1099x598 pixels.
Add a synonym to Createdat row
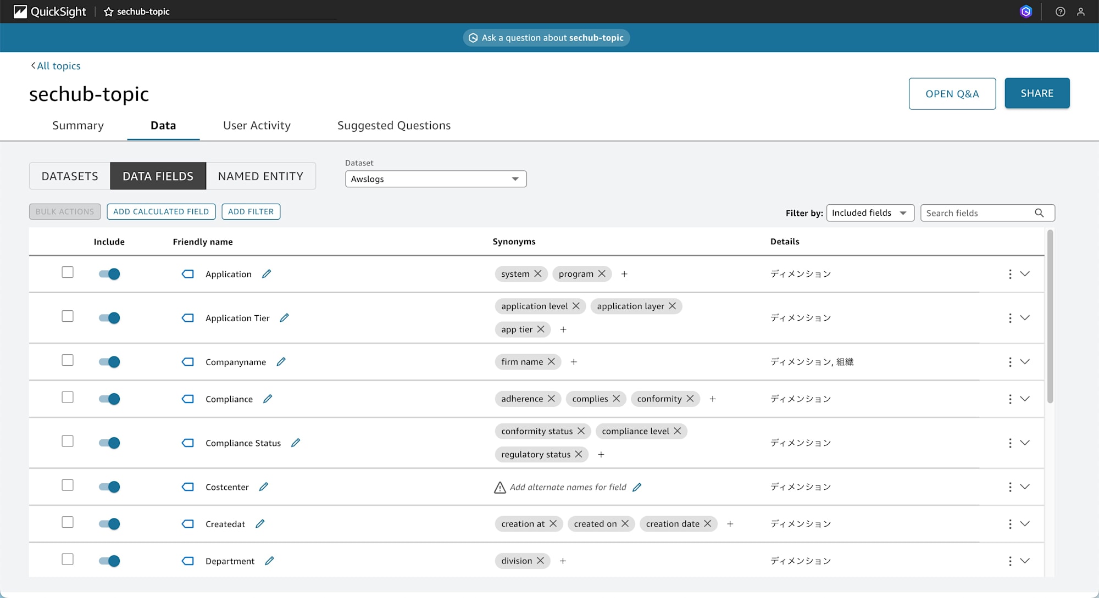730,524
